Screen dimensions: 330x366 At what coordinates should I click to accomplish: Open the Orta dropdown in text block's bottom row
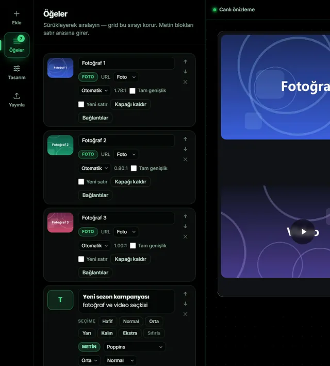click(89, 360)
